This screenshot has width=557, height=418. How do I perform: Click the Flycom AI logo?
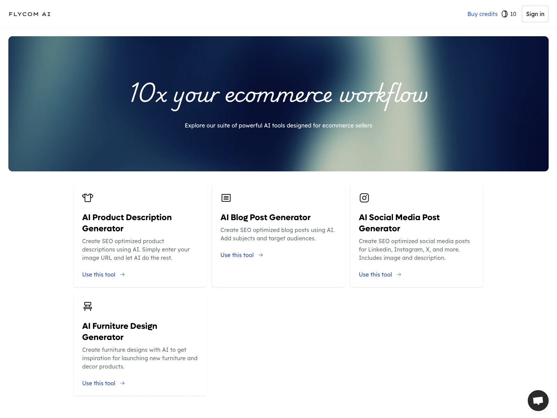point(30,14)
